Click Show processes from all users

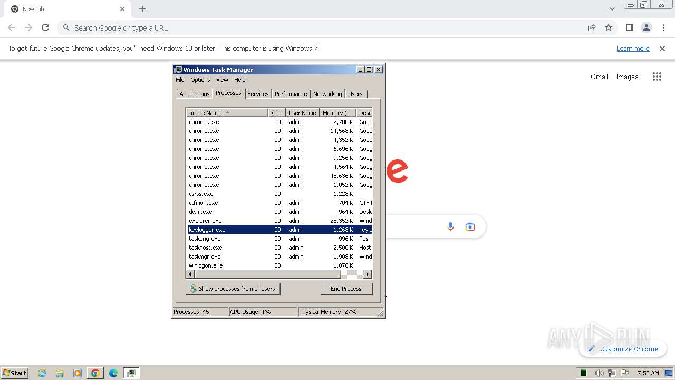point(233,289)
